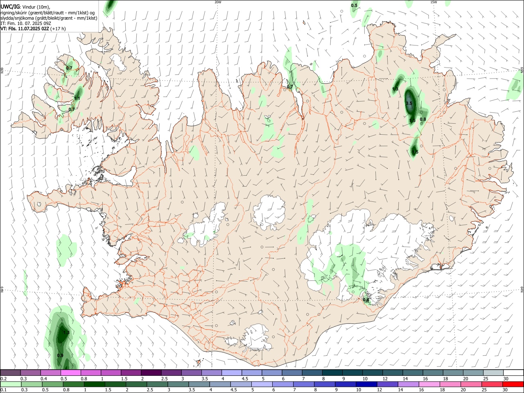Image resolution: width=524 pixels, height=393 pixels.
Task: Select the light green 0.3 rain scale swatch
Action: click(x=32, y=384)
